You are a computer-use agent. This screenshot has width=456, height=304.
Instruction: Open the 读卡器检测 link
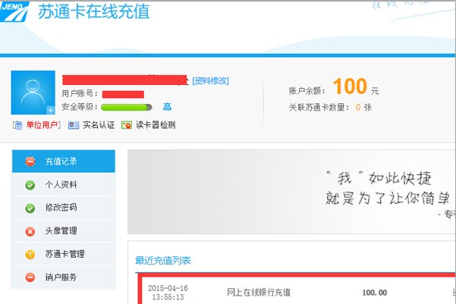tap(156, 125)
